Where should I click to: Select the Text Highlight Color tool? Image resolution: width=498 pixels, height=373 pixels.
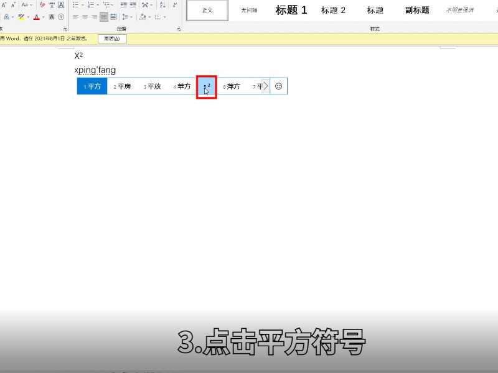pos(21,16)
